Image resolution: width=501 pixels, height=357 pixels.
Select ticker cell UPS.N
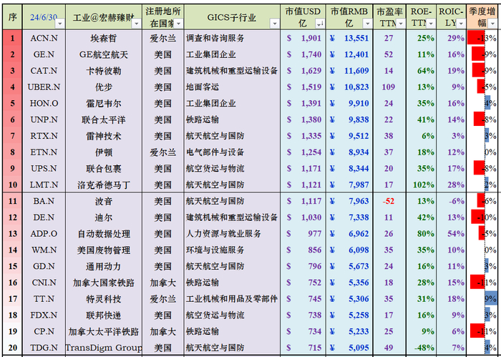(x=44, y=169)
